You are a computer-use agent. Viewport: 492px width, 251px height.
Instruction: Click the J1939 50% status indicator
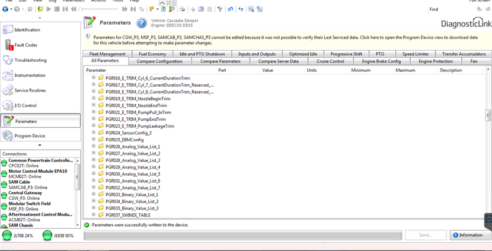point(58,236)
